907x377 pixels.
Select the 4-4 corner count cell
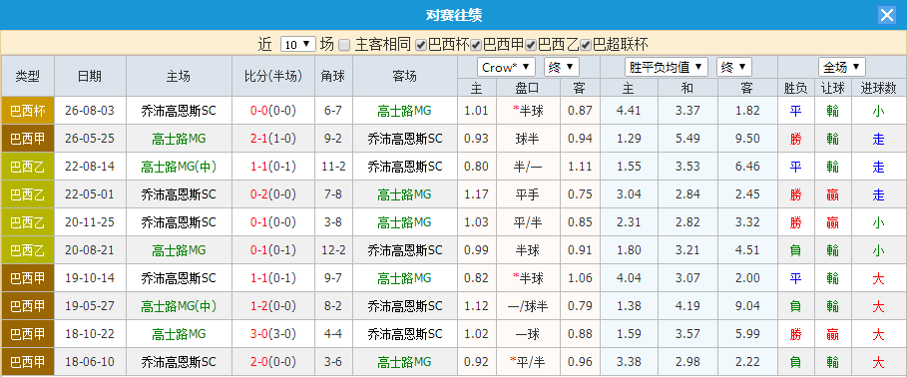[x=333, y=334]
